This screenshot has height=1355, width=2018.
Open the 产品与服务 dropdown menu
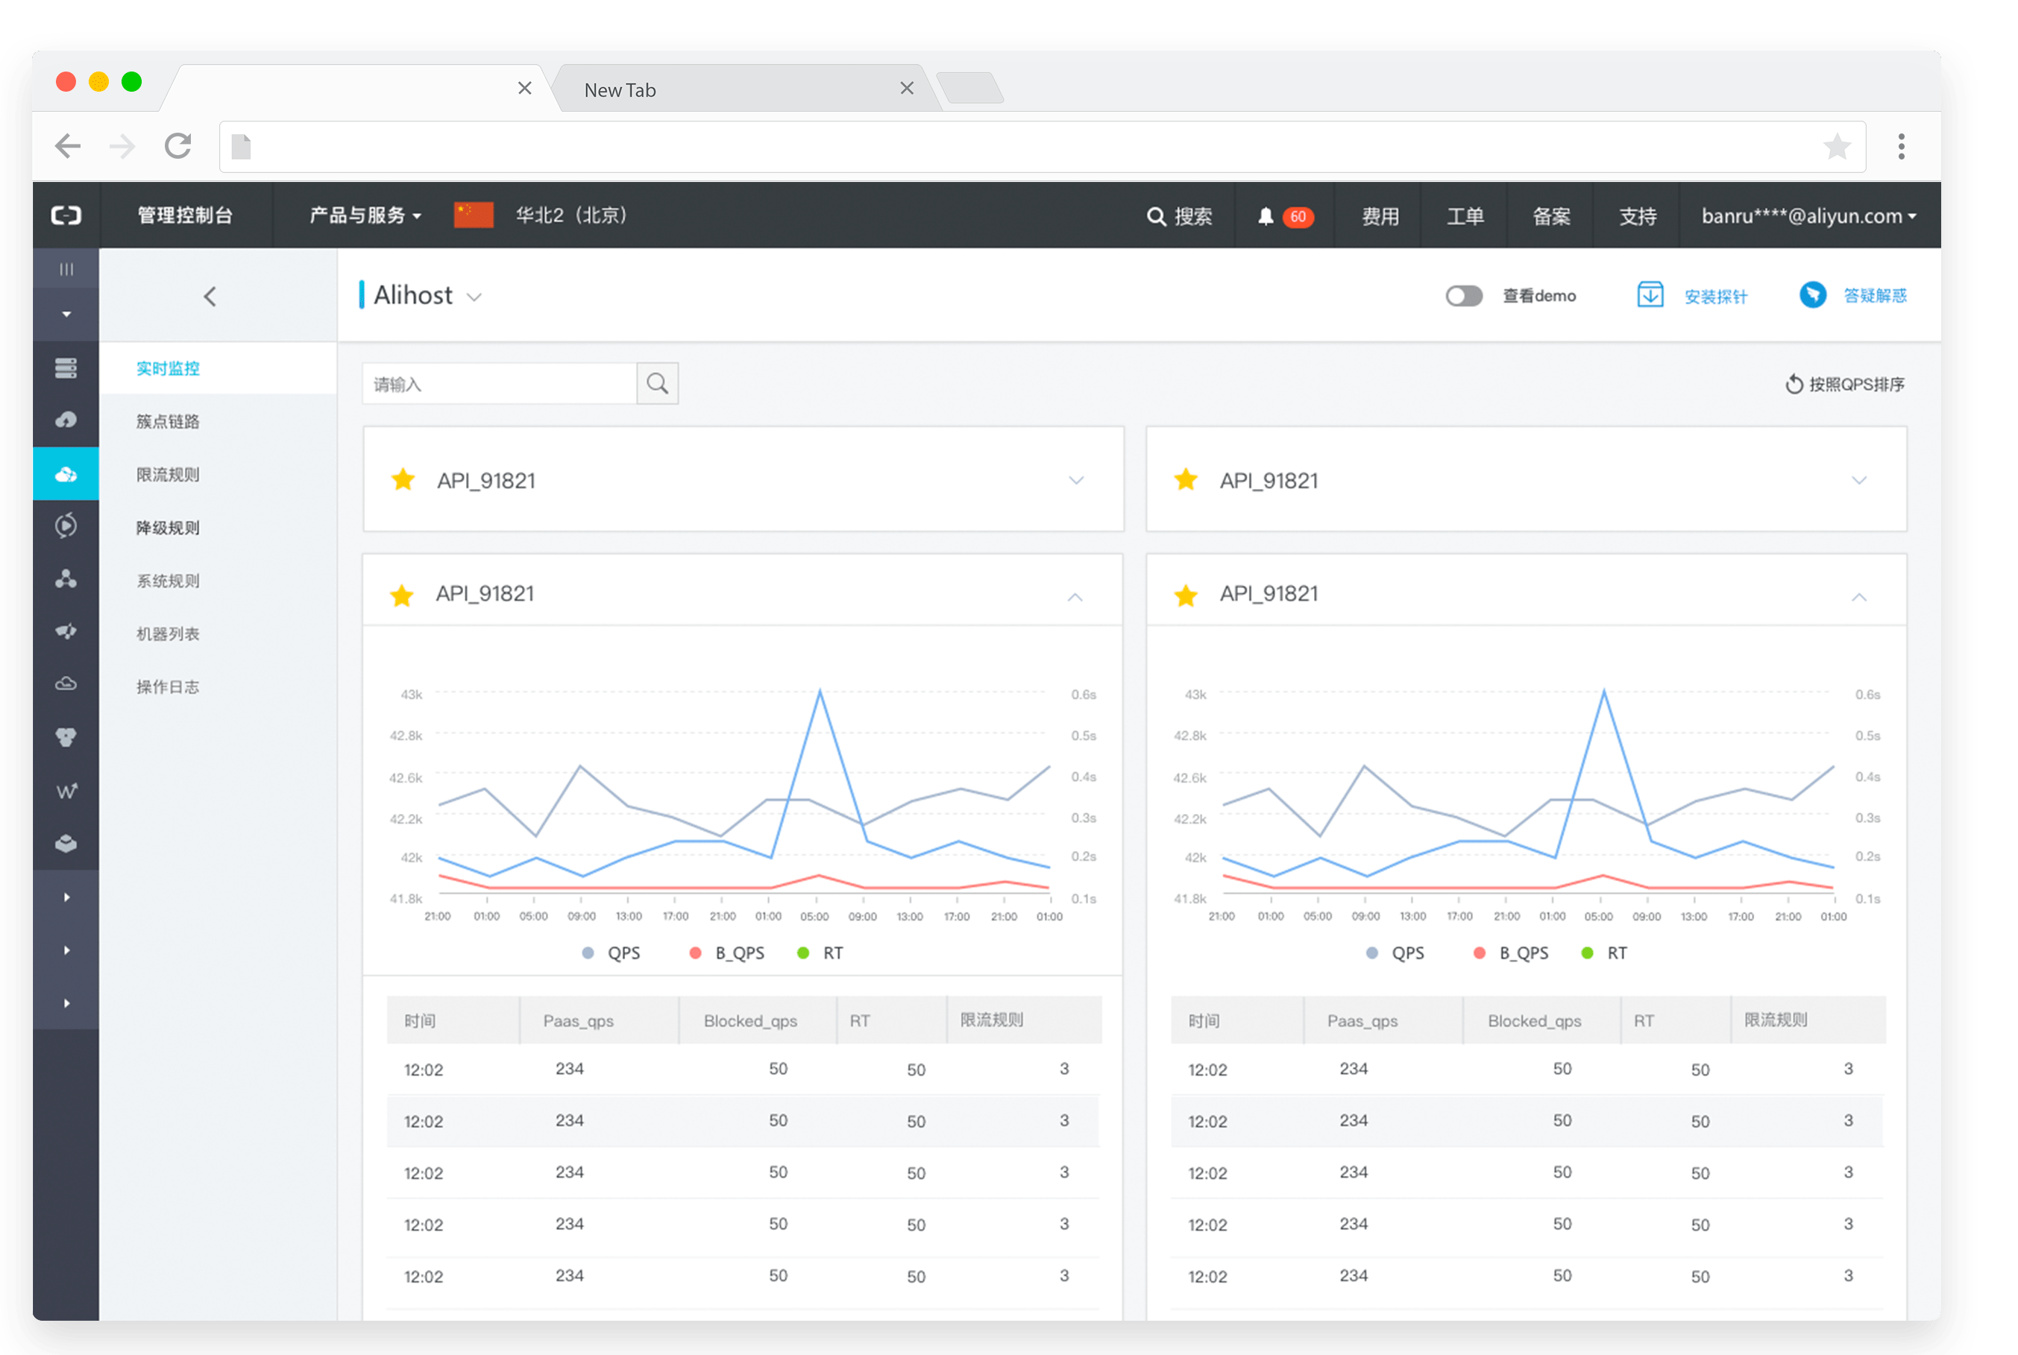(365, 215)
